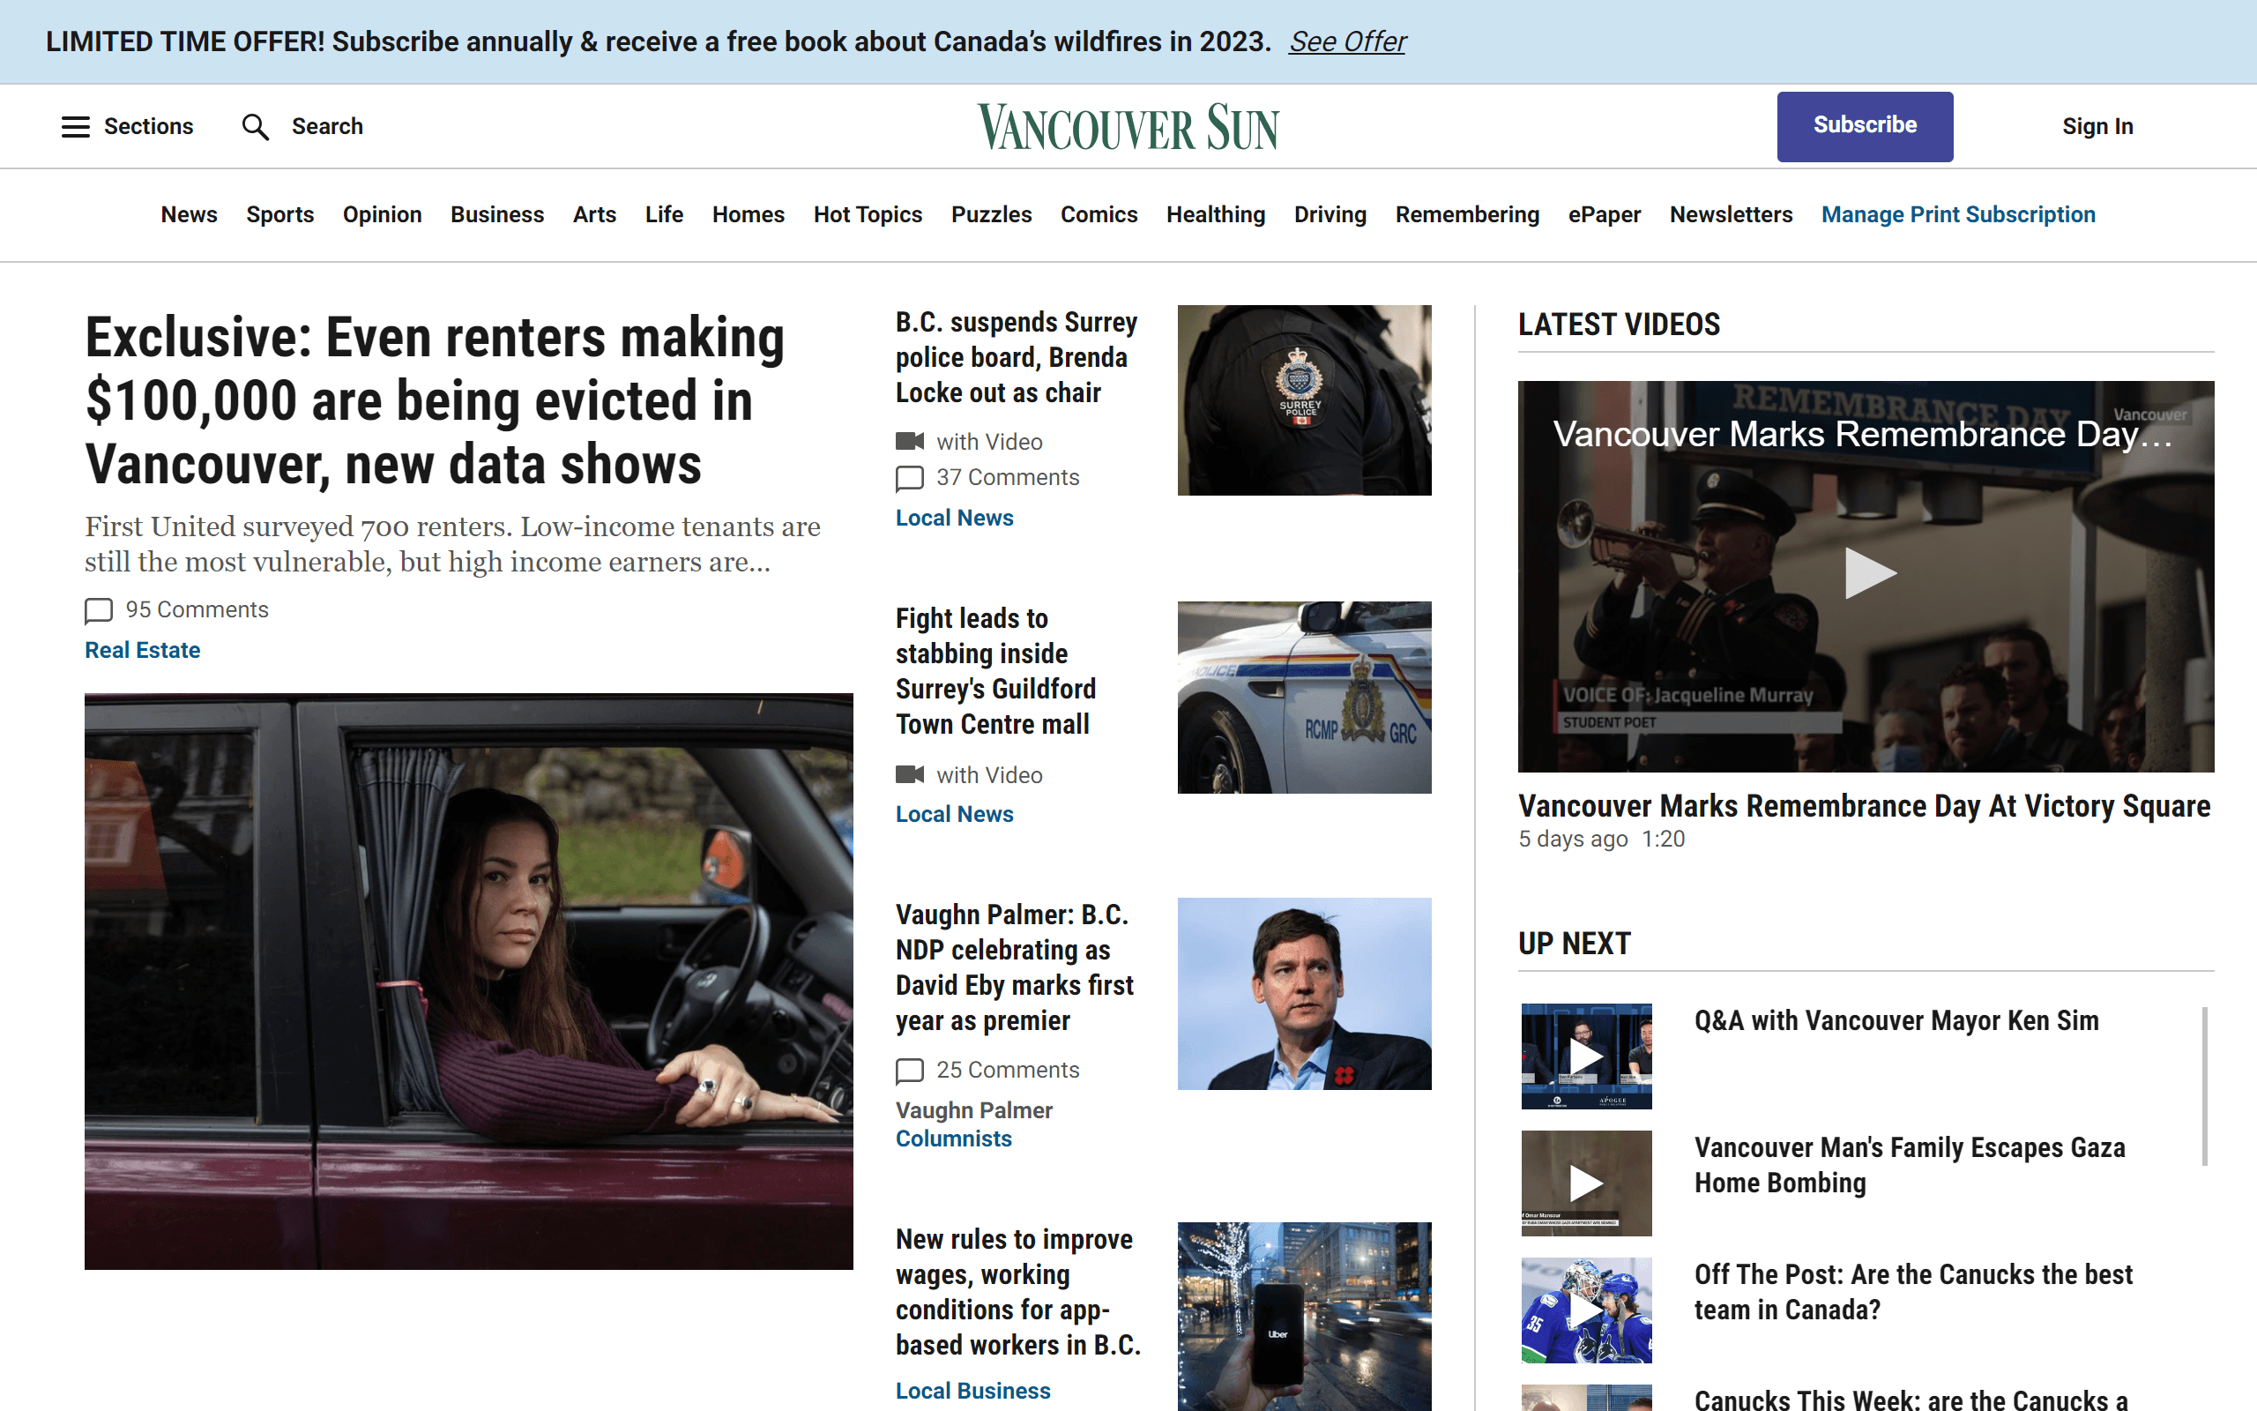Click comment icon next to 37 Comments
The height and width of the screenshot is (1411, 2257).
[x=909, y=478]
